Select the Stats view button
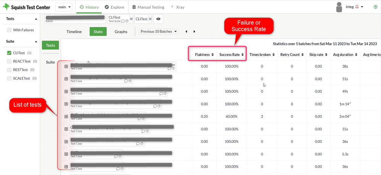 [98, 32]
